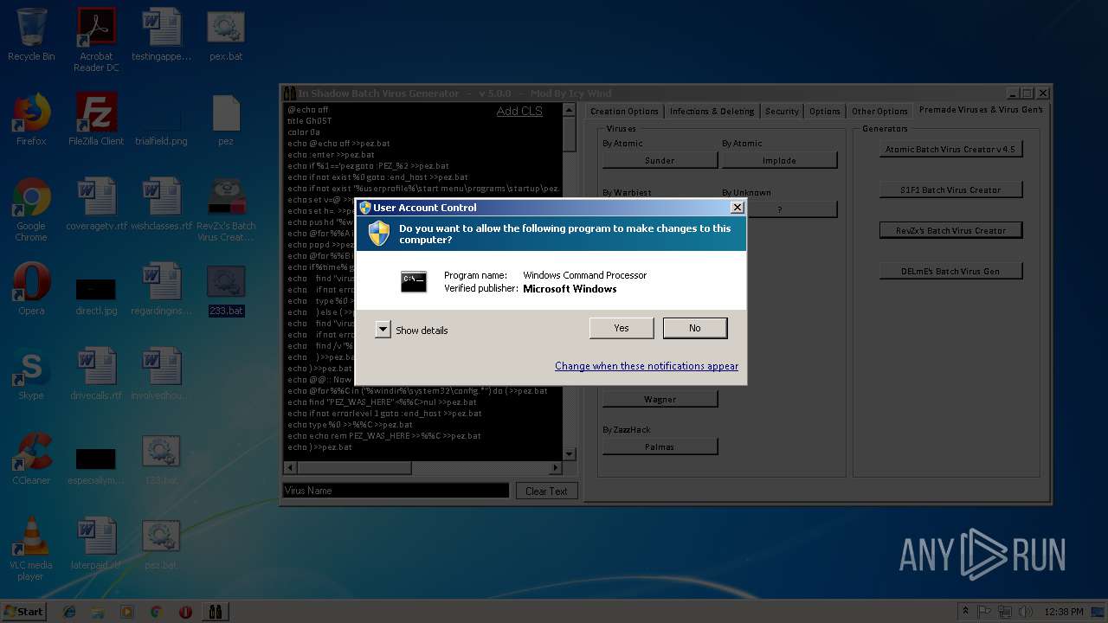Select the drivecalls.rtf desktop file

tap(96, 374)
